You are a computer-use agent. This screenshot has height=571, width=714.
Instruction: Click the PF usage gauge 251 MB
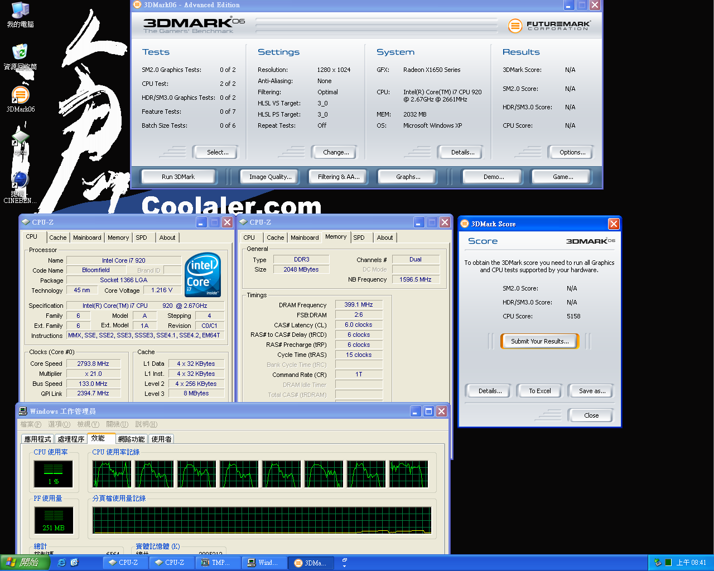pyautogui.click(x=54, y=520)
